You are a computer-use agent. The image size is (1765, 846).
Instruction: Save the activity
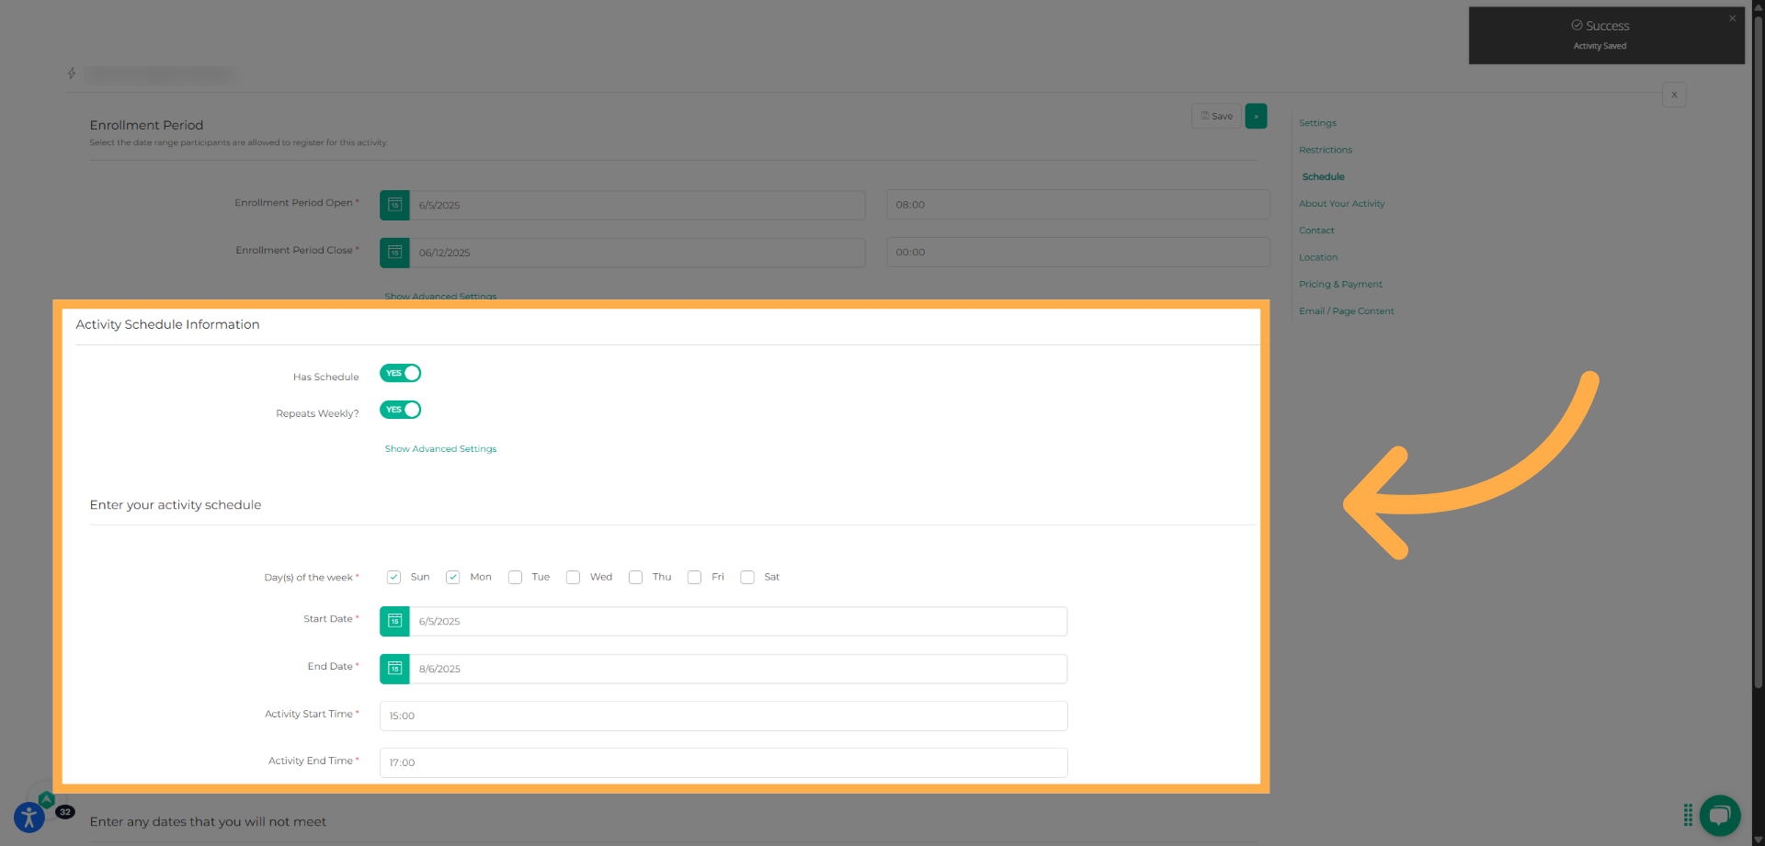[x=1215, y=116]
